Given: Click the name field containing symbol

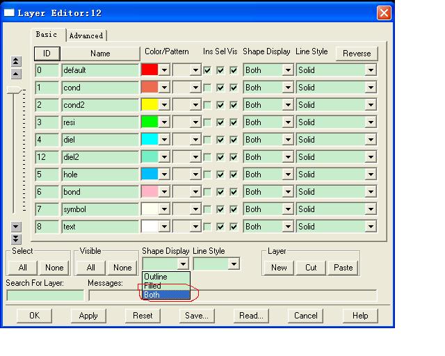Looking at the screenshot, I should [100, 209].
